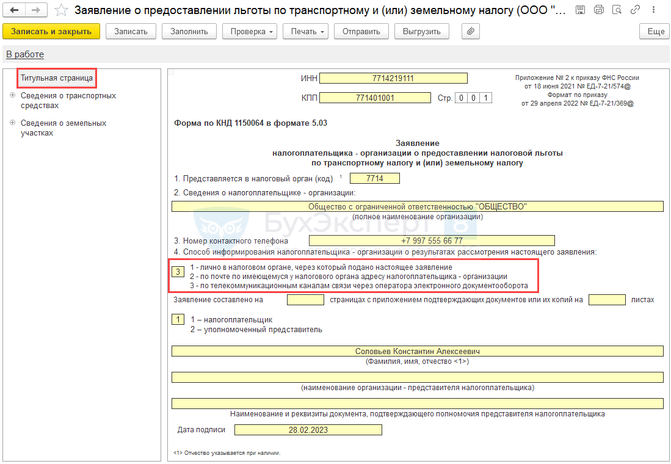Screen dimensions: 671x464
Task: Click the forward navigation arrow
Action: pos(35,10)
